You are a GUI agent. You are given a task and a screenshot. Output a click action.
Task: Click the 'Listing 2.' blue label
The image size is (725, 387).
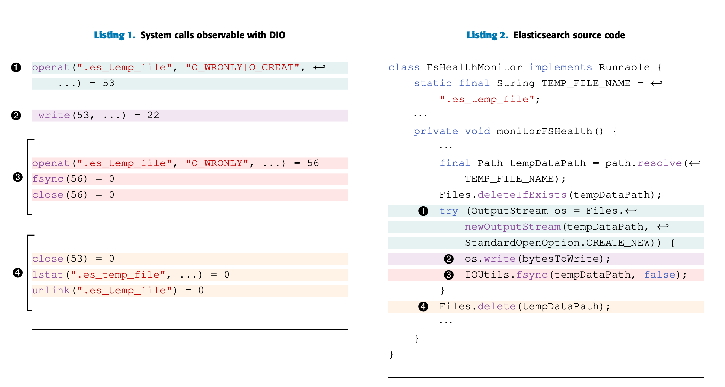pyautogui.click(x=487, y=35)
